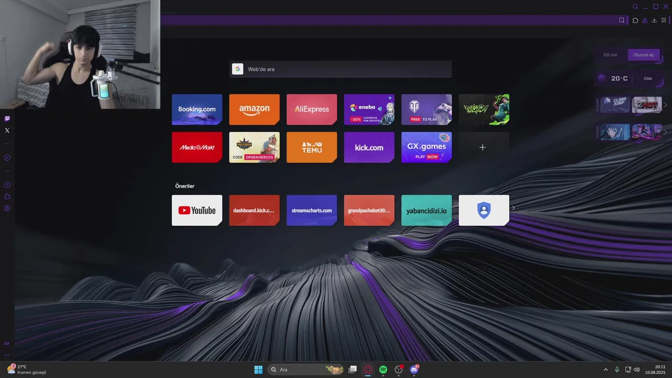Open the GX.games Play Now tile
Image resolution: width=672 pixels, height=378 pixels.
tap(426, 147)
